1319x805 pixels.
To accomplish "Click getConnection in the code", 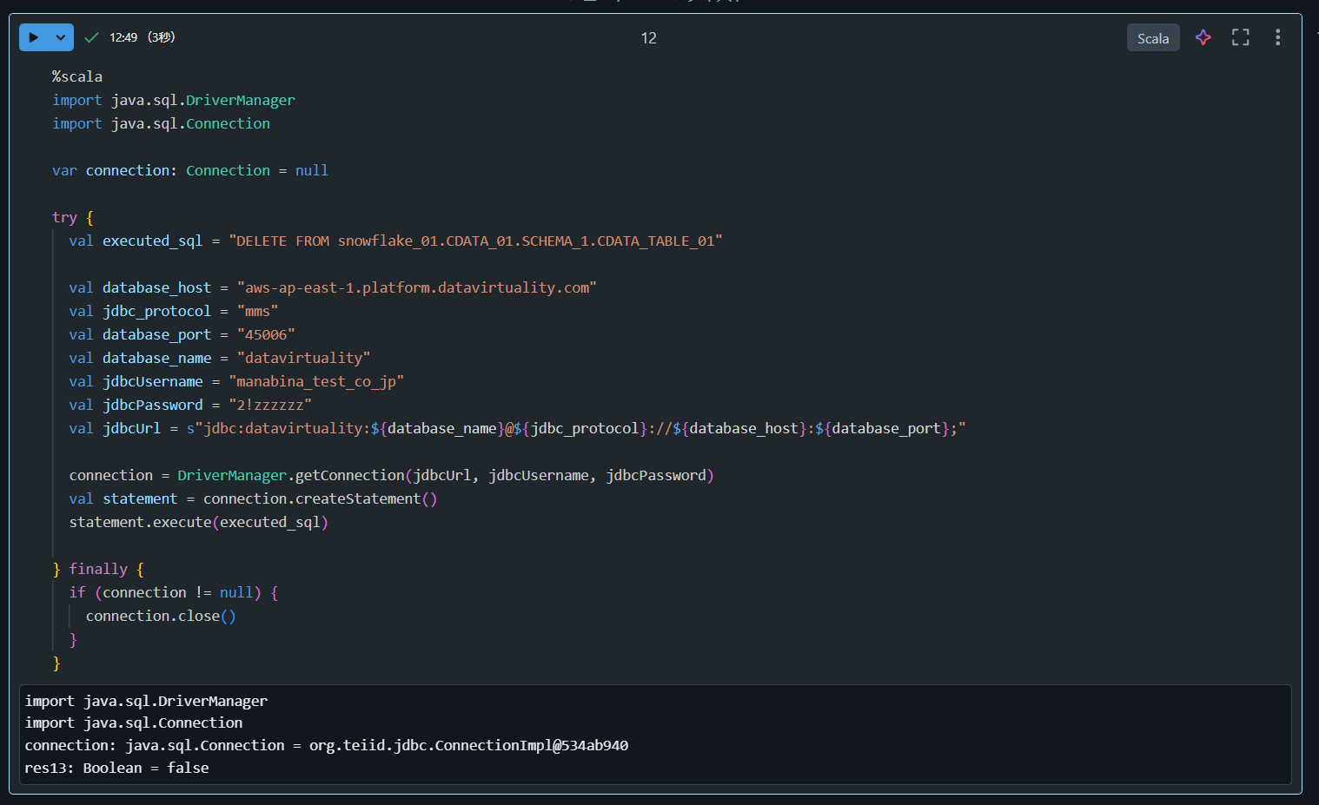I will tap(350, 475).
